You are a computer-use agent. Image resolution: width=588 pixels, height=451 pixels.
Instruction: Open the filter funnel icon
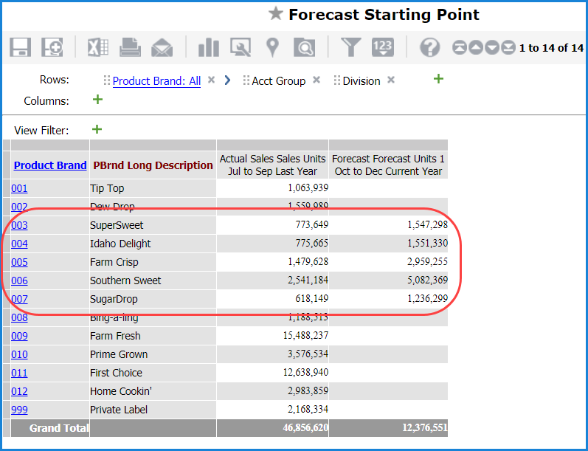tap(350, 48)
